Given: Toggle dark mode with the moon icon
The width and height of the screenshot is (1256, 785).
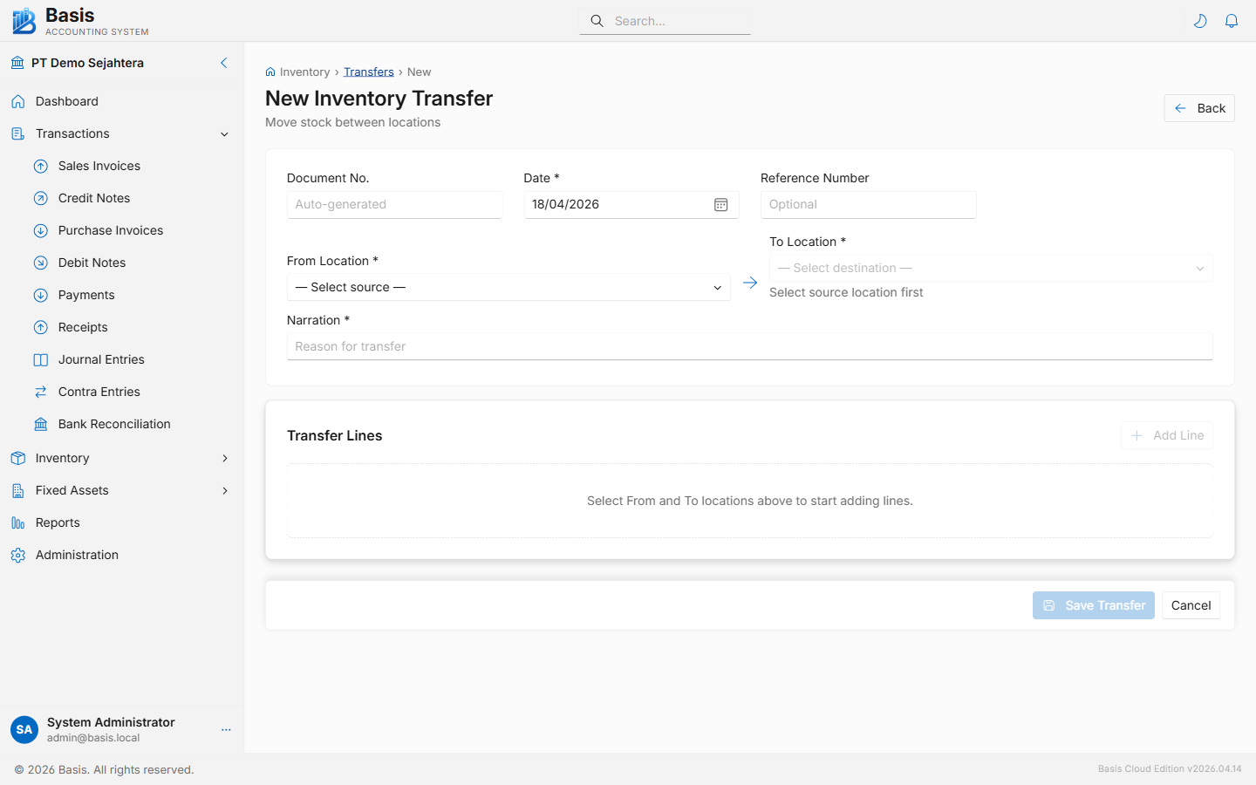Looking at the screenshot, I should point(1200,20).
